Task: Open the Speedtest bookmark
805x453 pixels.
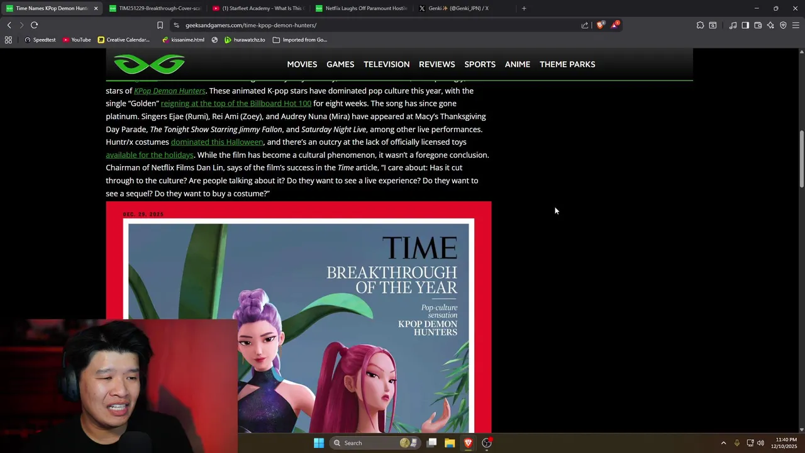Action: click(x=40, y=40)
